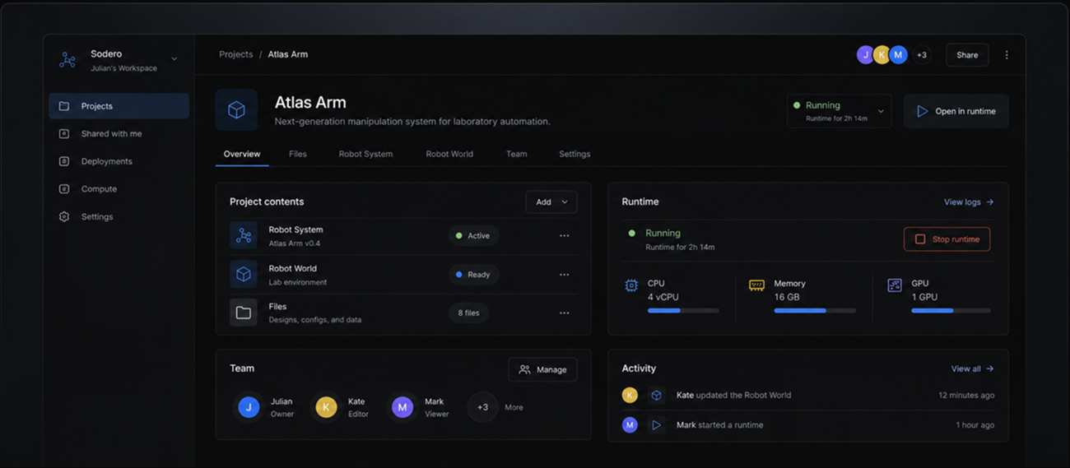Screen dimensions: 1070x468
Task: Open the View logs link
Action: [x=969, y=202]
